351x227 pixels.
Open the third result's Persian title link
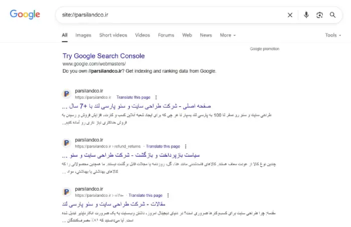(113, 204)
